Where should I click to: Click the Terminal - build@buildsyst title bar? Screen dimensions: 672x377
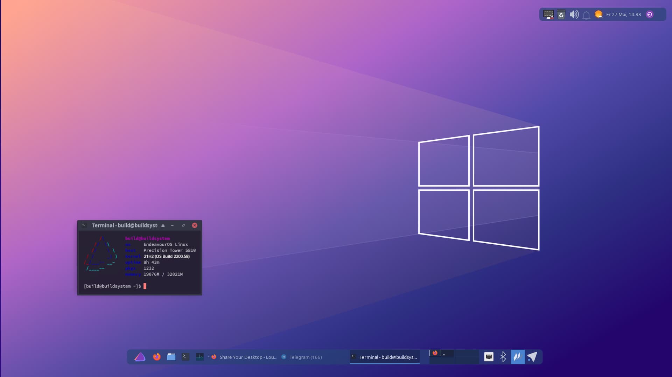tap(124, 225)
